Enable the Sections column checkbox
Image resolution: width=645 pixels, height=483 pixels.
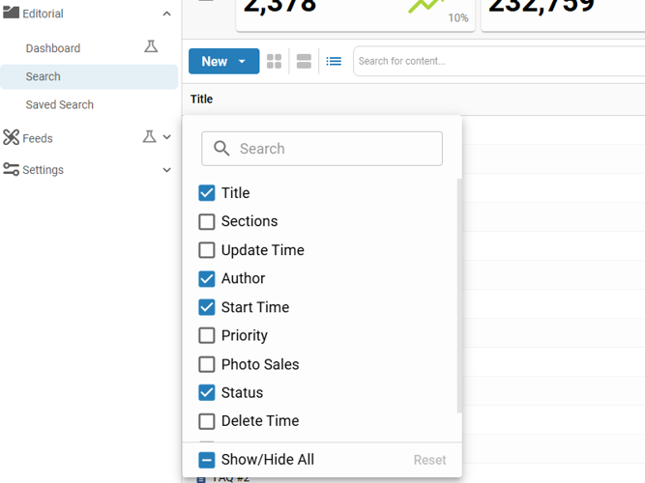click(x=207, y=221)
